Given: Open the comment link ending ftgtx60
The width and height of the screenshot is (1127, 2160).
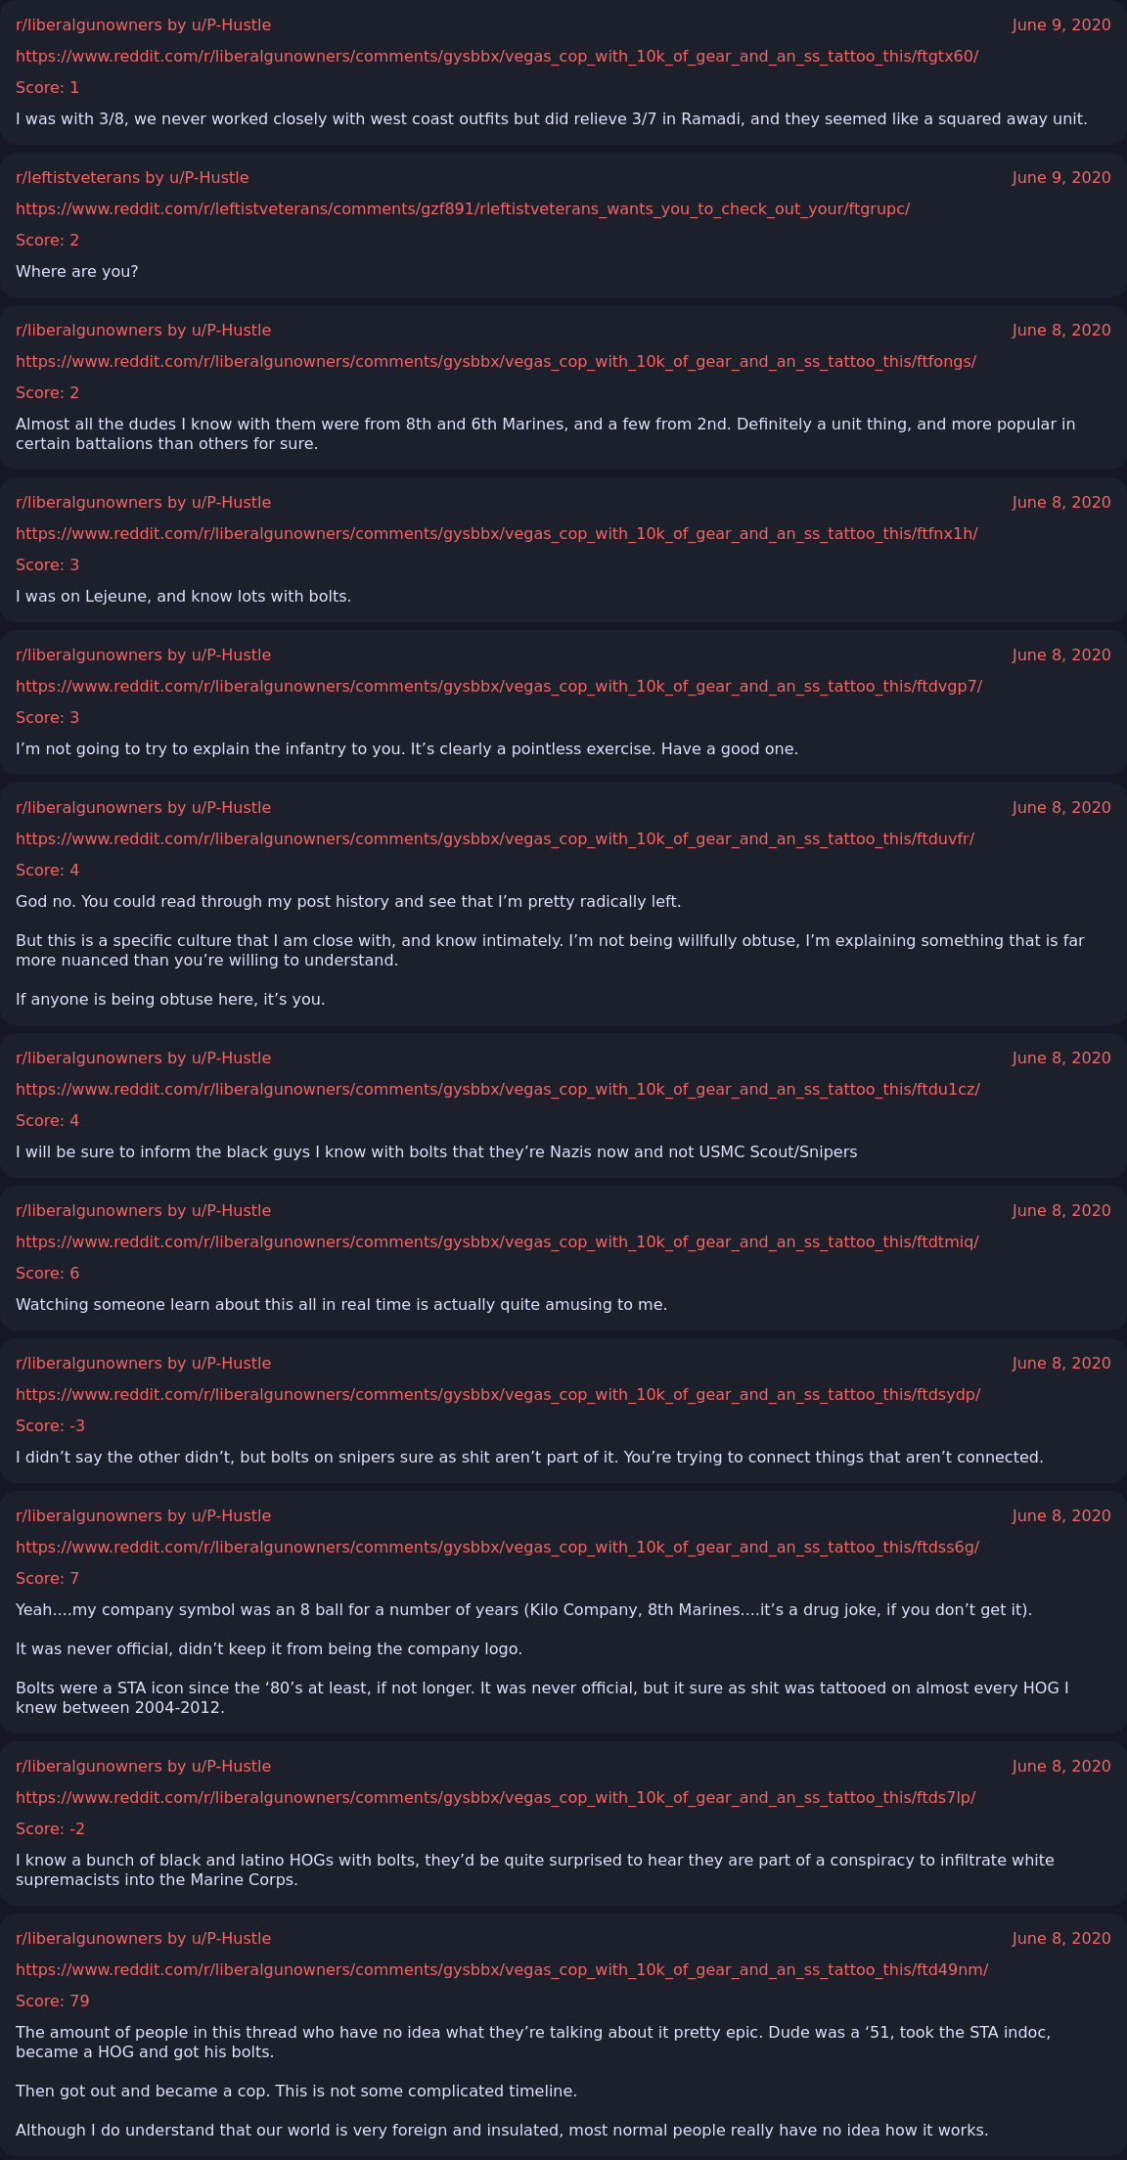Looking at the screenshot, I should pos(496,56).
